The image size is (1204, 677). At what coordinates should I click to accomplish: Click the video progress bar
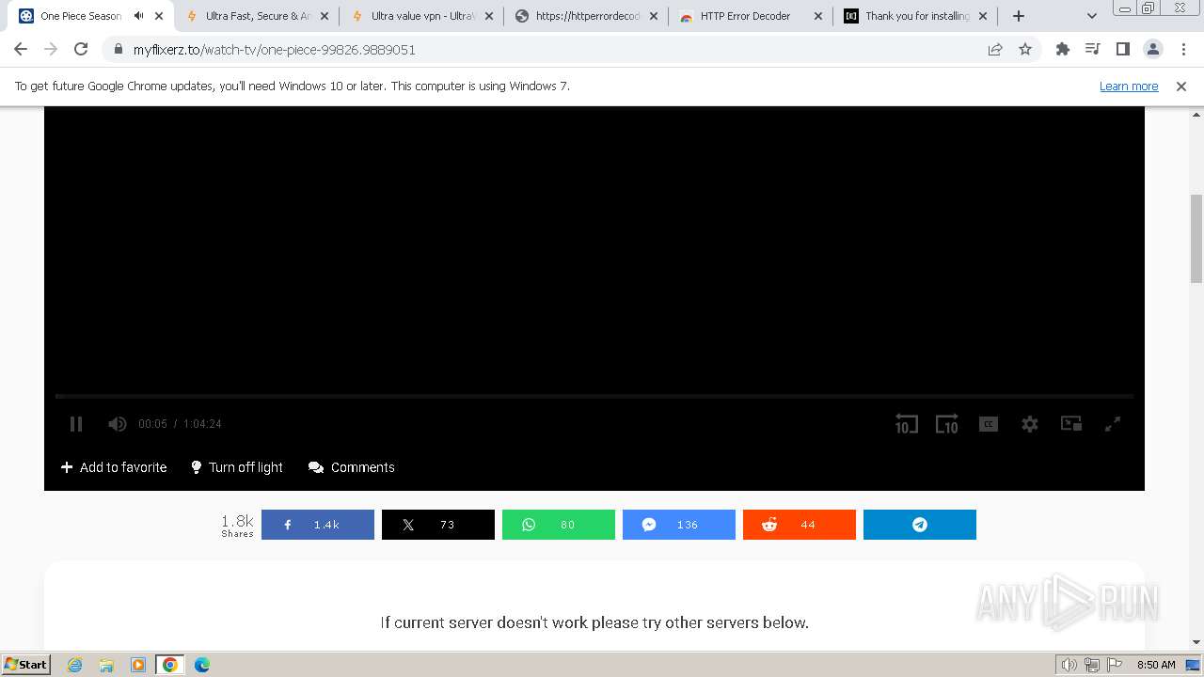(594, 397)
